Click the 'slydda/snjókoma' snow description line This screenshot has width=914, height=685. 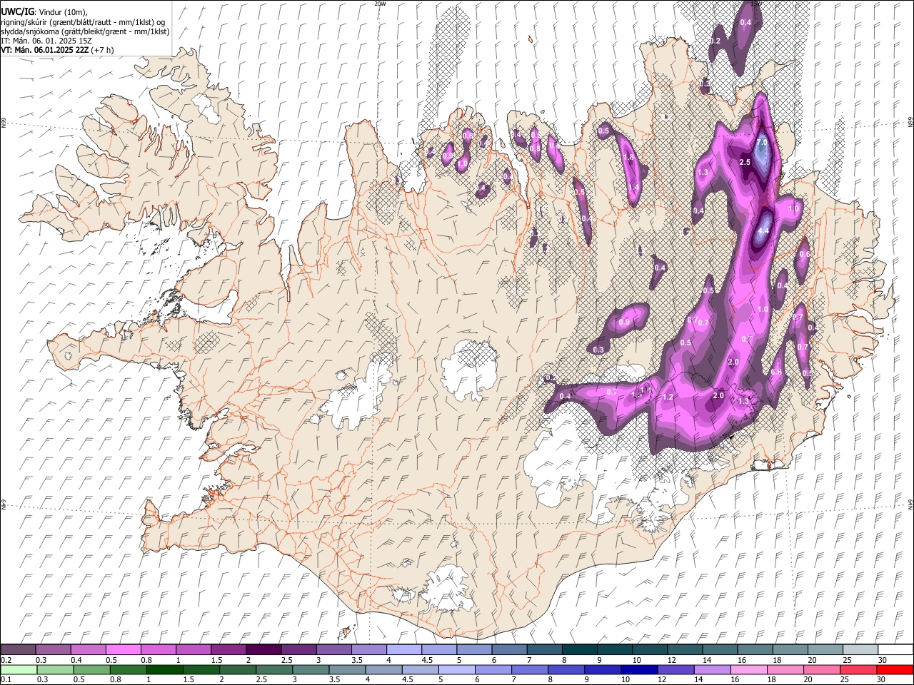point(85,31)
